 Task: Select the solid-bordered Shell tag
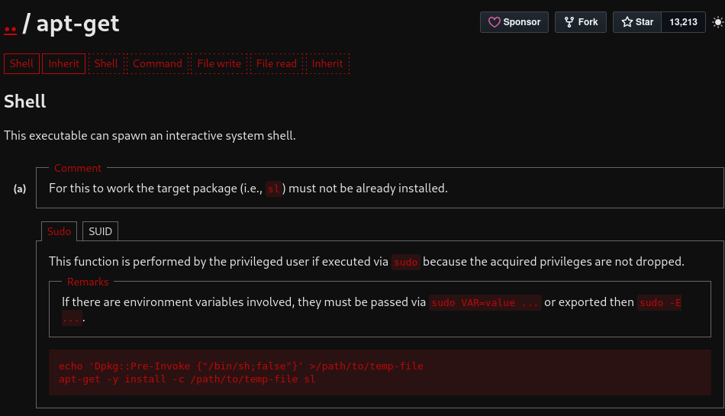(x=21, y=64)
